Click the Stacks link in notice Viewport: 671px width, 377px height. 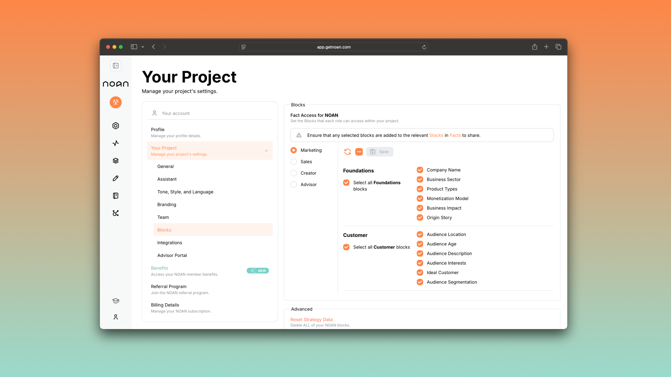436,135
